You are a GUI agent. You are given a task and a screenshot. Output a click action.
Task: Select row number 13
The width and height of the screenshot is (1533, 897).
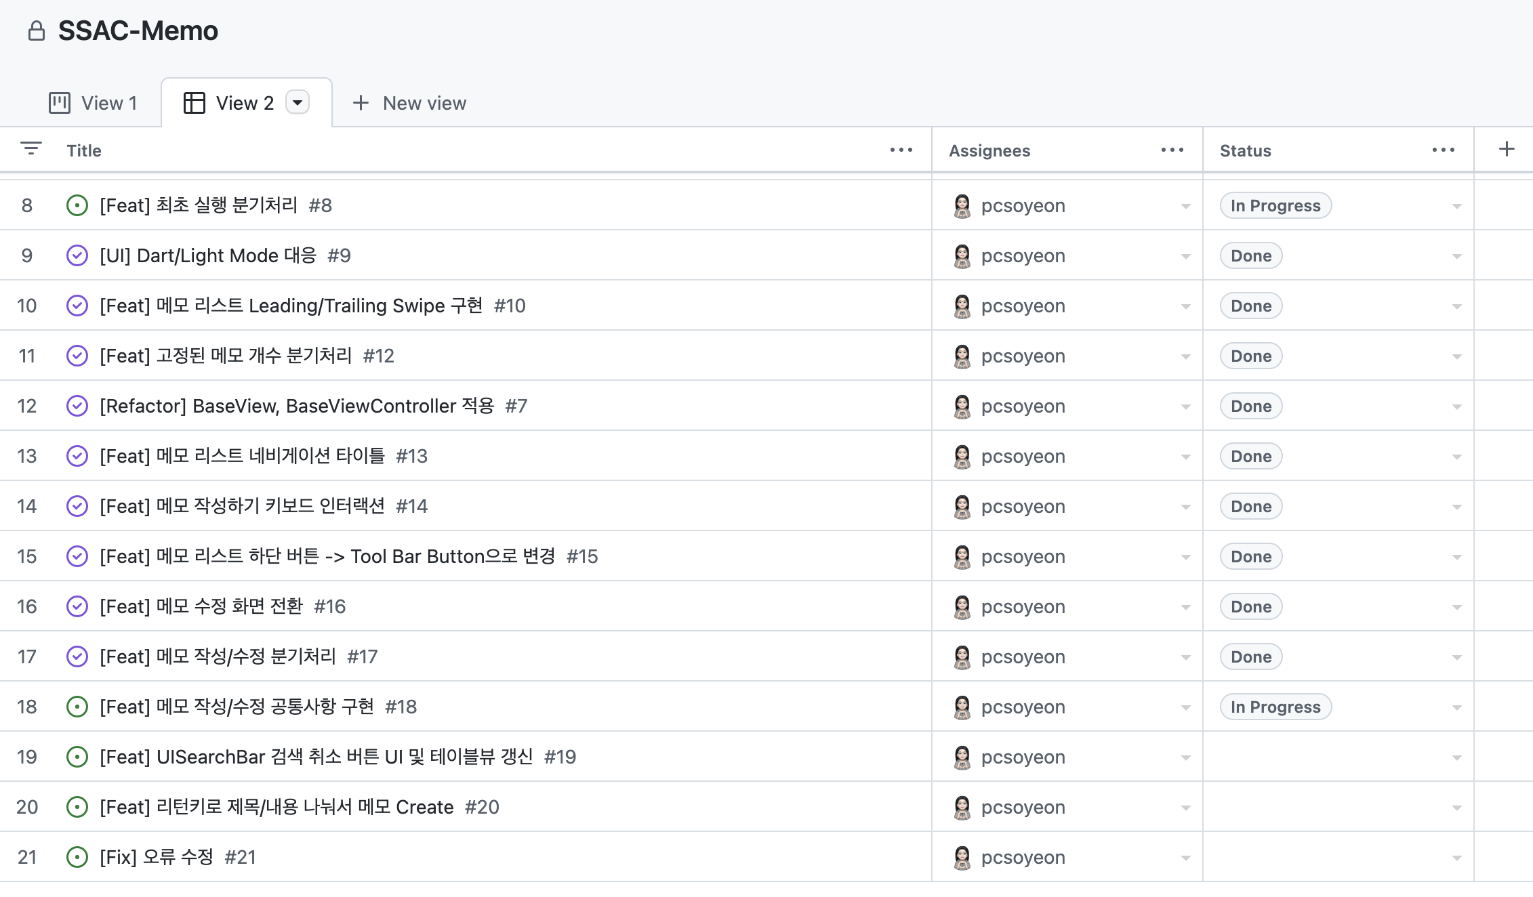[27, 456]
